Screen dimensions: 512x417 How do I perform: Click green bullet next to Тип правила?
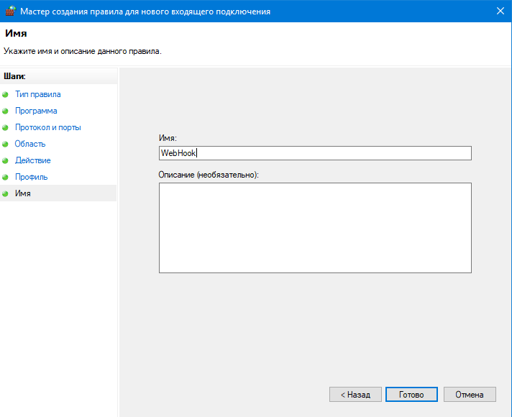pyautogui.click(x=6, y=95)
